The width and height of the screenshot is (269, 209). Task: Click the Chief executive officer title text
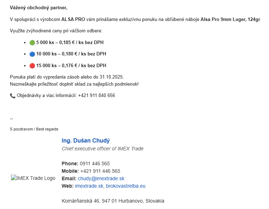click(x=102, y=149)
